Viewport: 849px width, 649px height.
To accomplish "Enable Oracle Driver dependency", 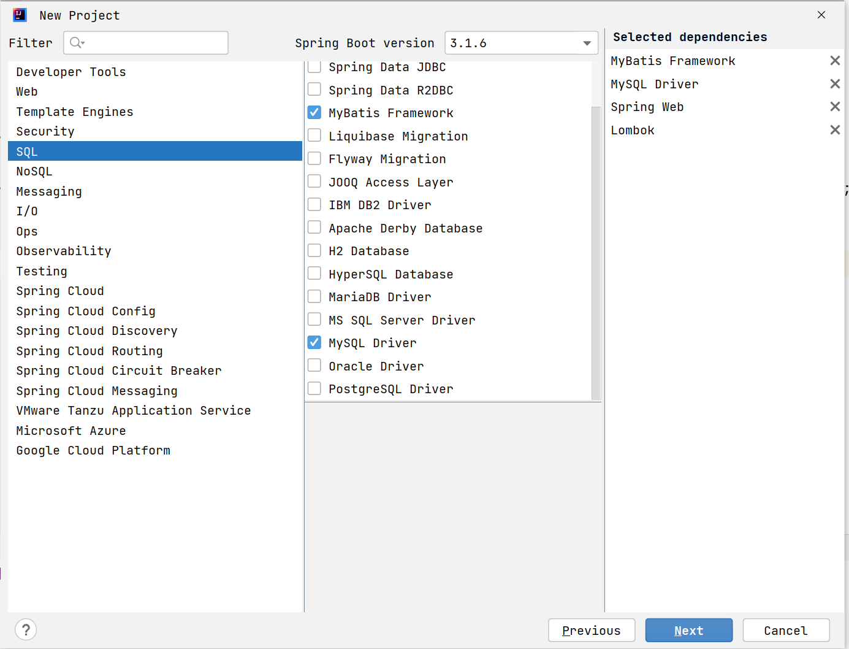I will (314, 366).
